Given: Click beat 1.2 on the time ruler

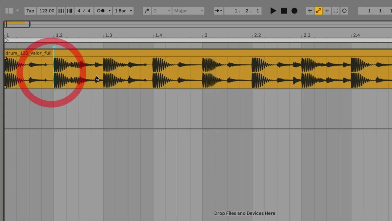Looking at the screenshot, I should pyautogui.click(x=59, y=35).
